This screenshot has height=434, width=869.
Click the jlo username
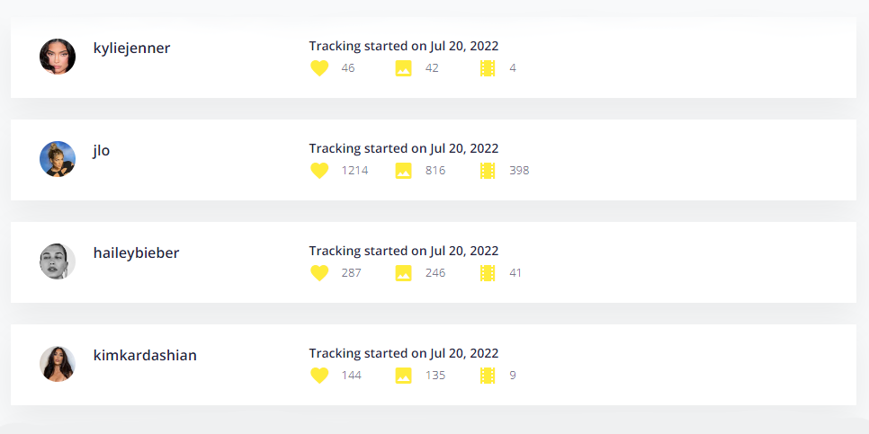(102, 151)
